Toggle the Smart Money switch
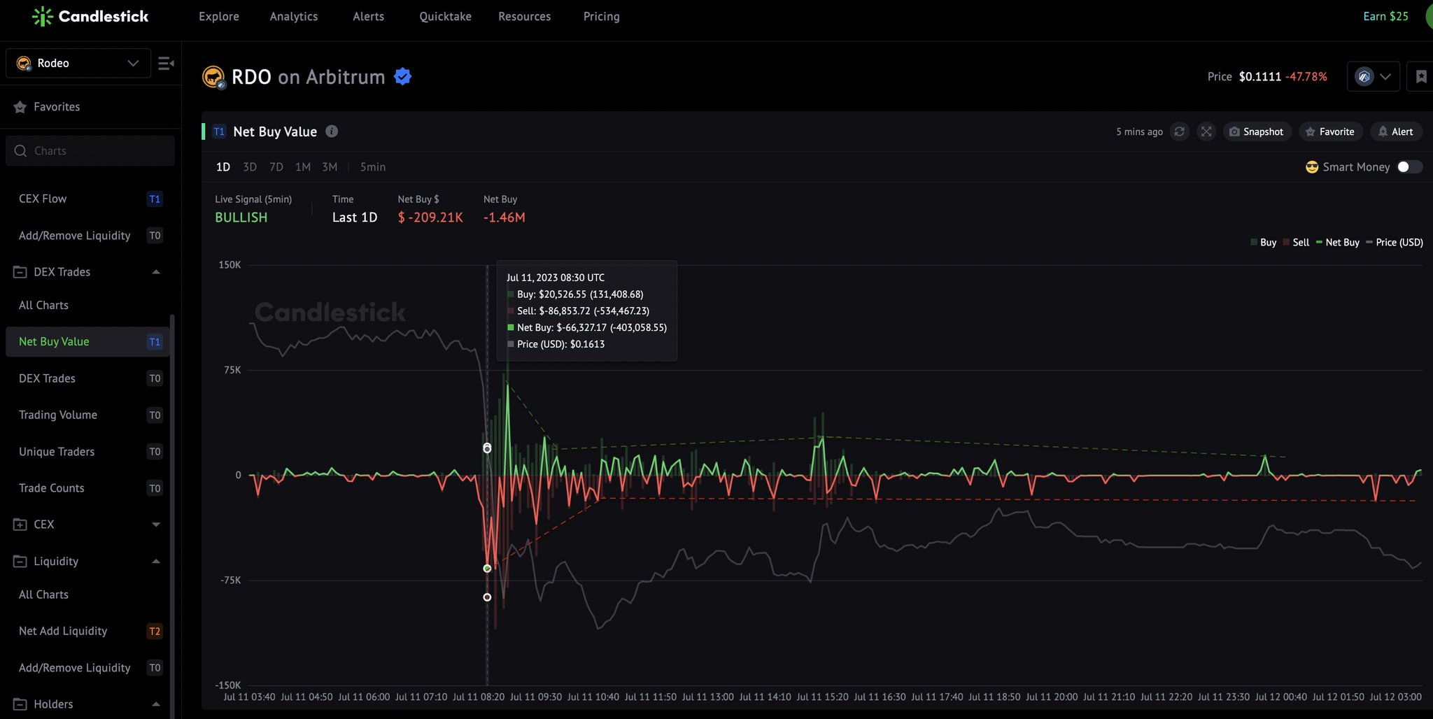The height and width of the screenshot is (719, 1433). coord(1409,167)
